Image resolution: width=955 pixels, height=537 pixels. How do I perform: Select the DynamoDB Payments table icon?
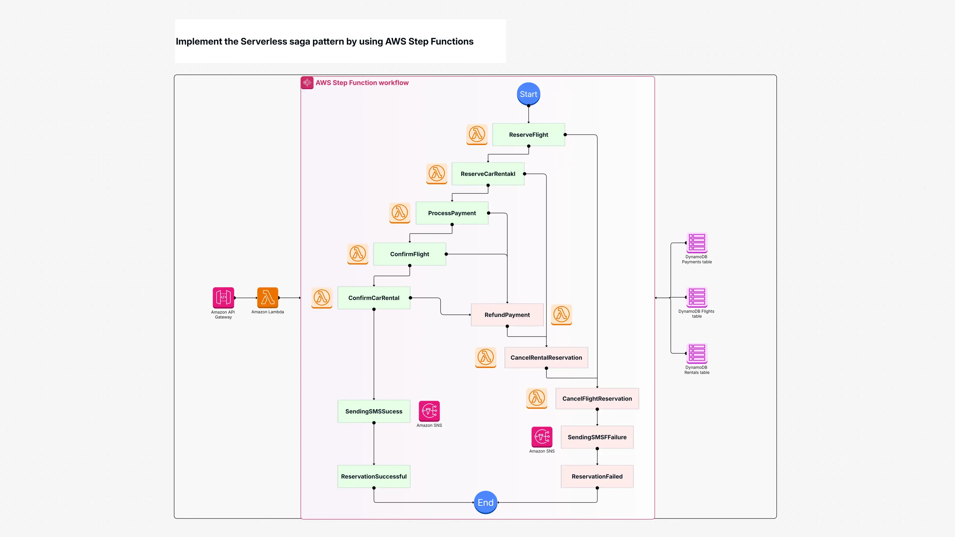click(x=696, y=243)
